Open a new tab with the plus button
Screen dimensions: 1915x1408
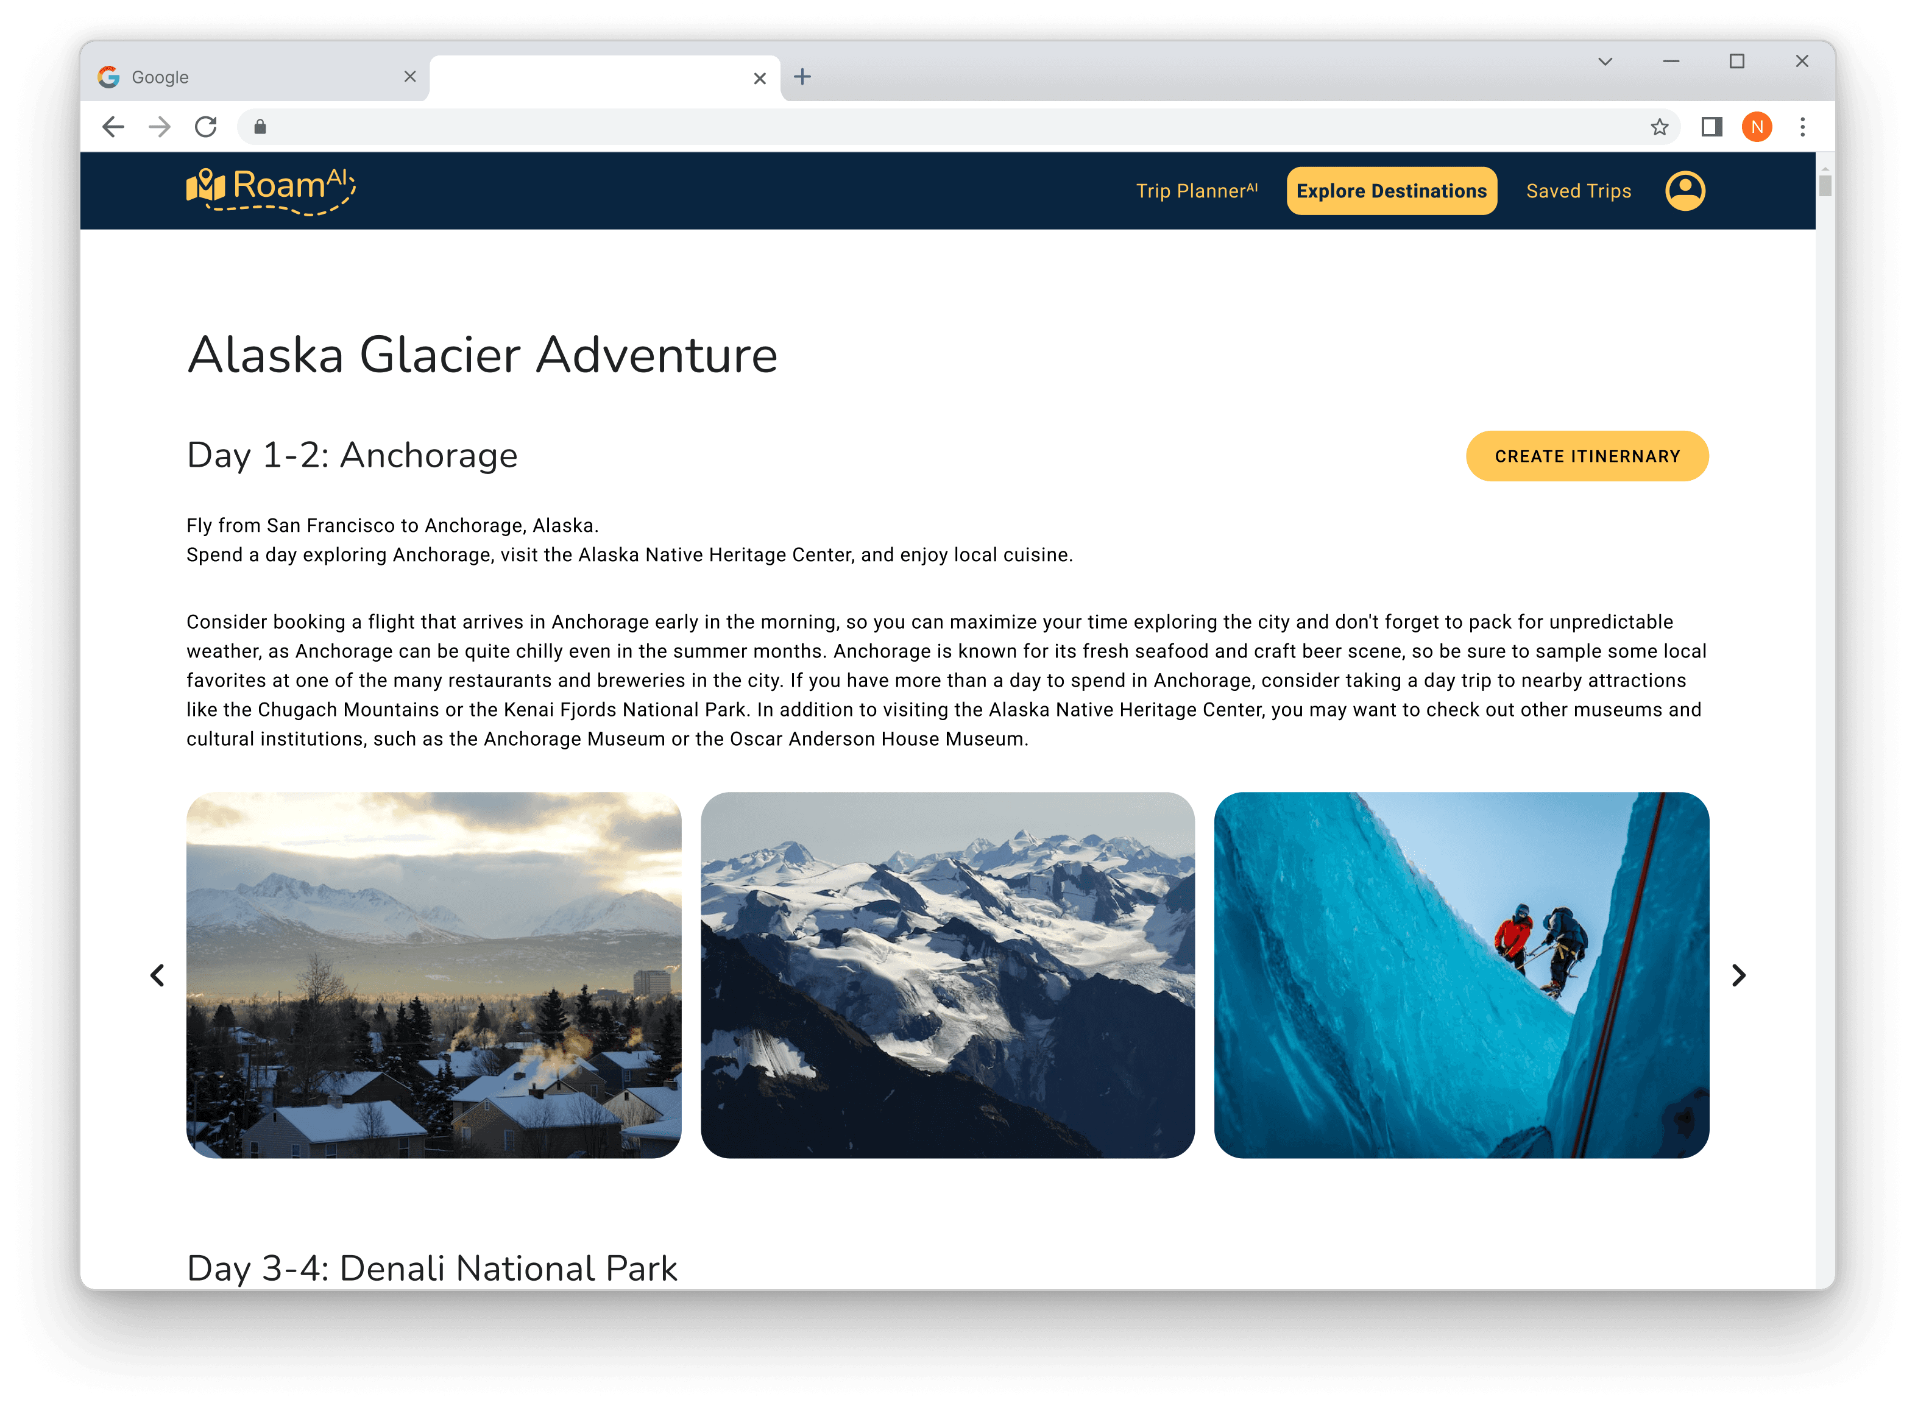tap(802, 77)
